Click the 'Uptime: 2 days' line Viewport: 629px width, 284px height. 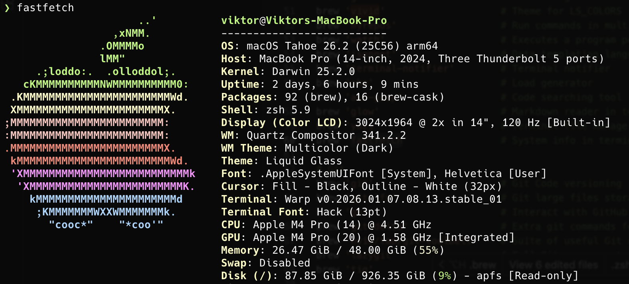pos(320,84)
